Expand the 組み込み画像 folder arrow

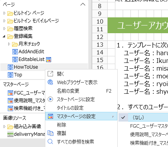(x=4, y=127)
